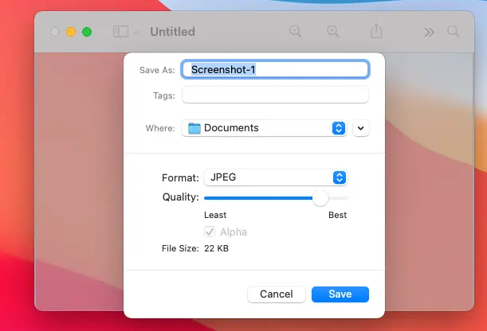The image size is (487, 331).
Task: Click the Cancel button
Action: point(277,294)
